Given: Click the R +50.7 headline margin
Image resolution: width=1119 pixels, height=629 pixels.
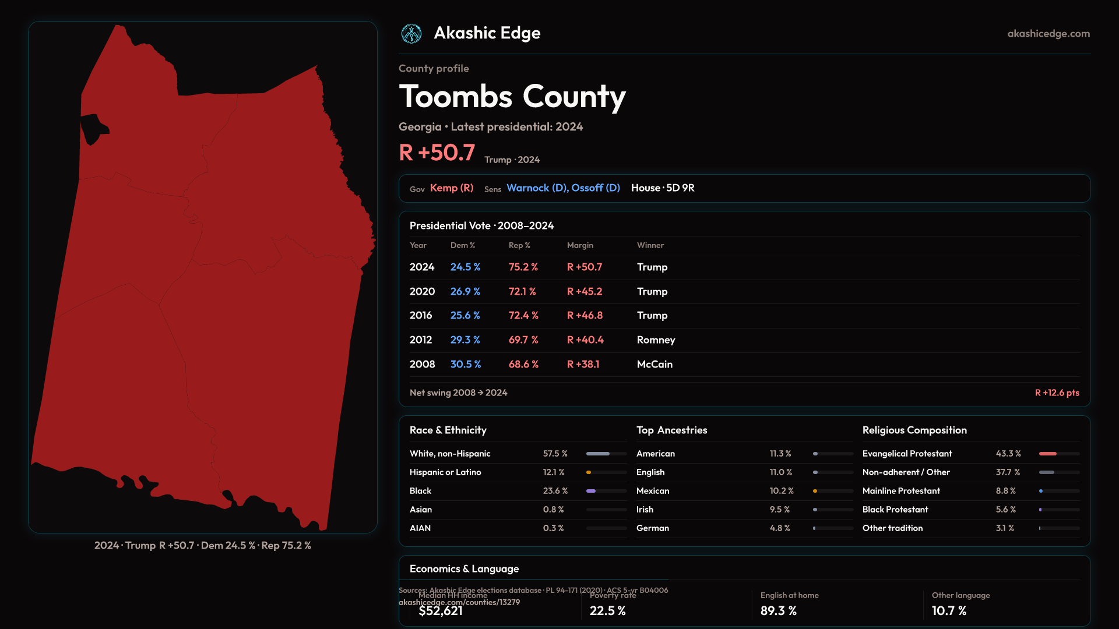Looking at the screenshot, I should click(x=437, y=153).
